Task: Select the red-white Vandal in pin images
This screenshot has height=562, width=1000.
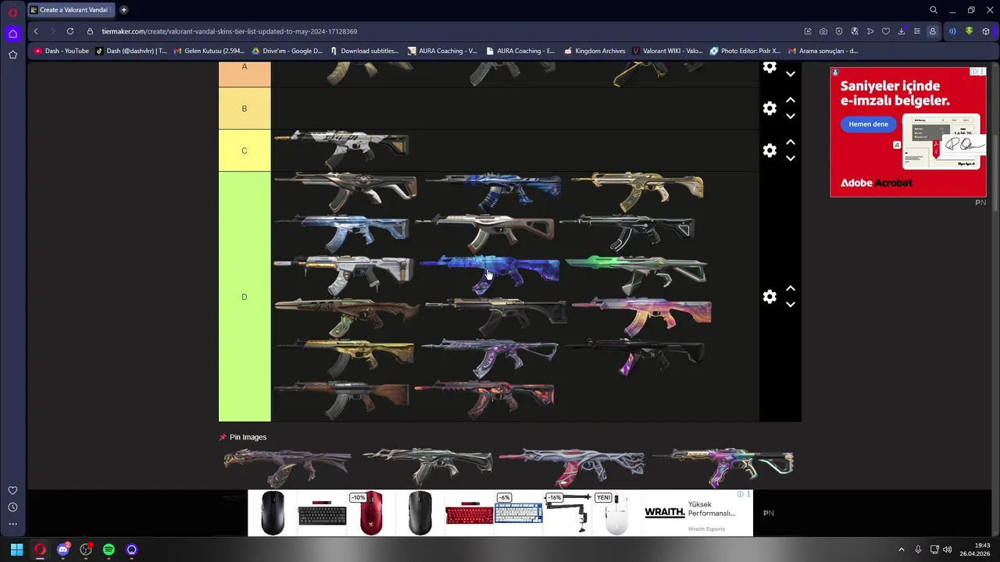Action: [x=572, y=467]
